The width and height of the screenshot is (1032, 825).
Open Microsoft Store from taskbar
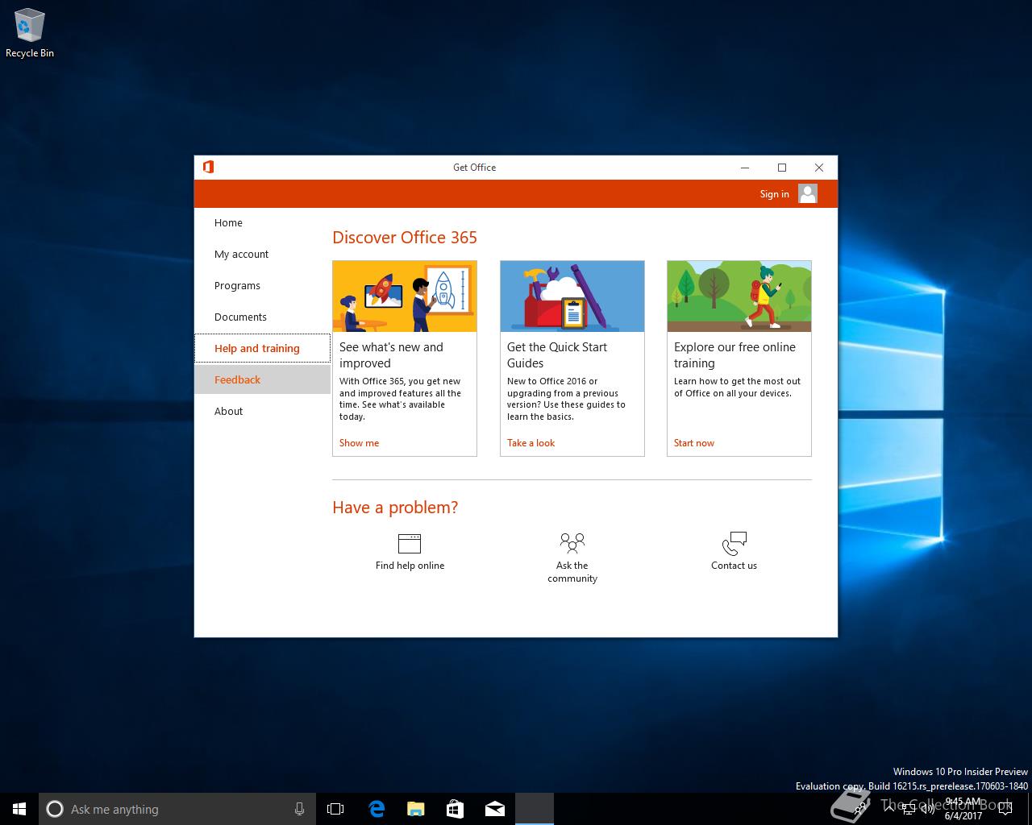pyautogui.click(x=455, y=809)
